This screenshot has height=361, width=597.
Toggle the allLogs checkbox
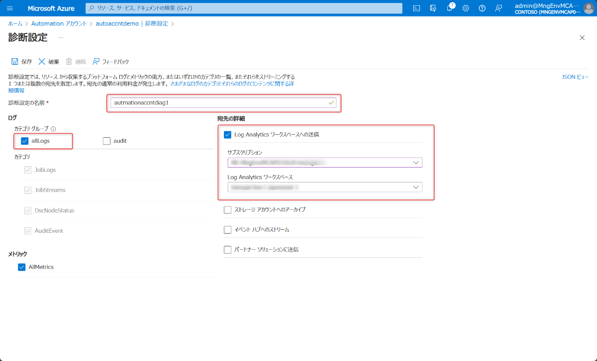[x=25, y=141]
